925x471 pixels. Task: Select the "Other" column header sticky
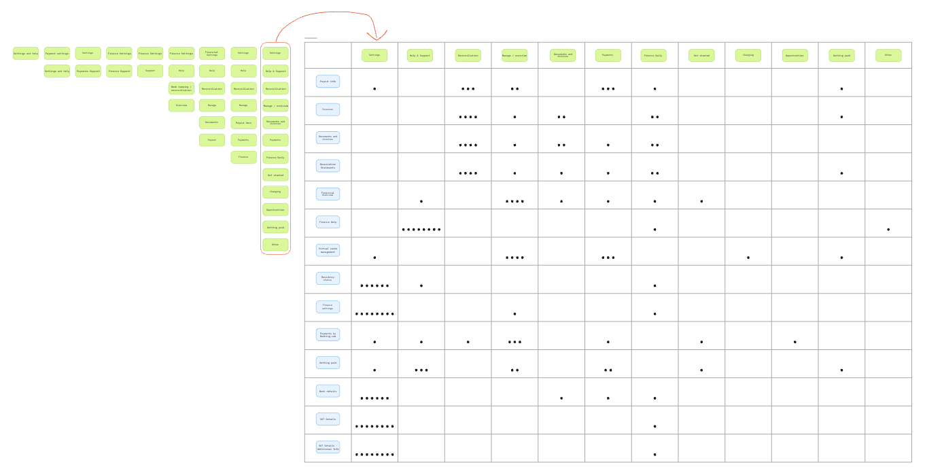click(888, 55)
